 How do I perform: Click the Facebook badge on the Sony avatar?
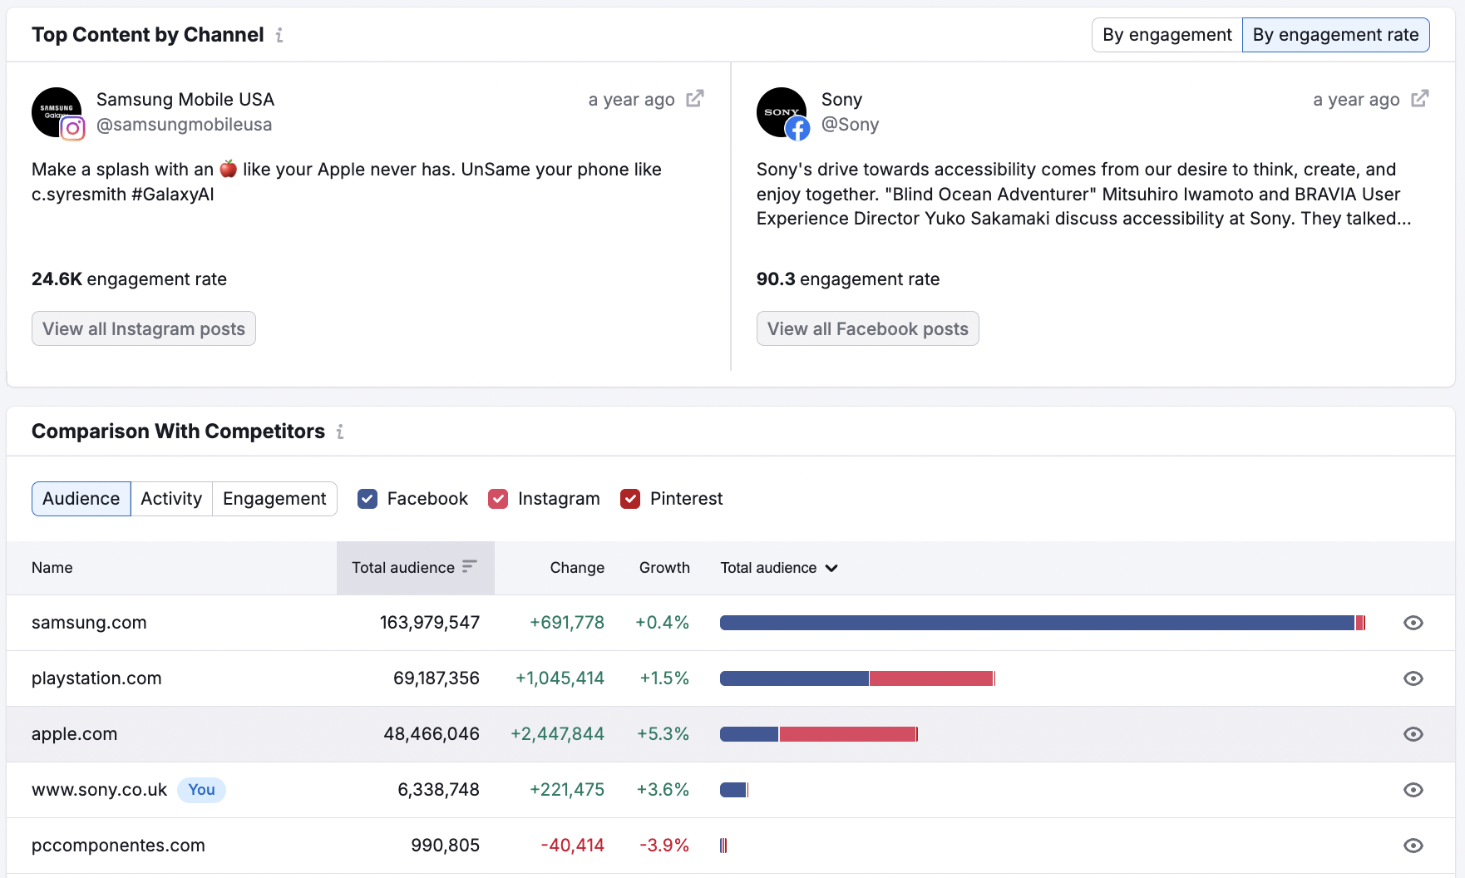point(799,129)
